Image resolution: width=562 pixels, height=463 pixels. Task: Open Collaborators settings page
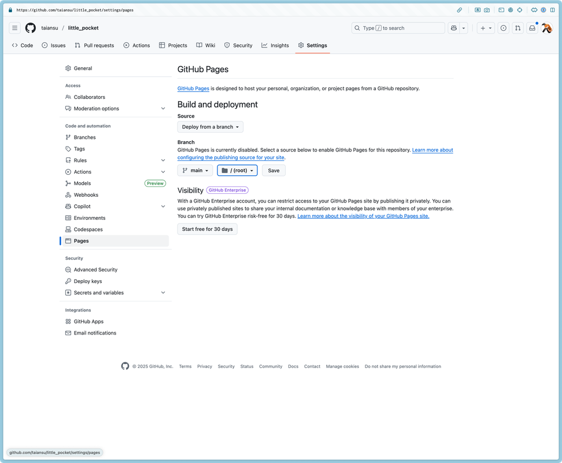(114, 97)
